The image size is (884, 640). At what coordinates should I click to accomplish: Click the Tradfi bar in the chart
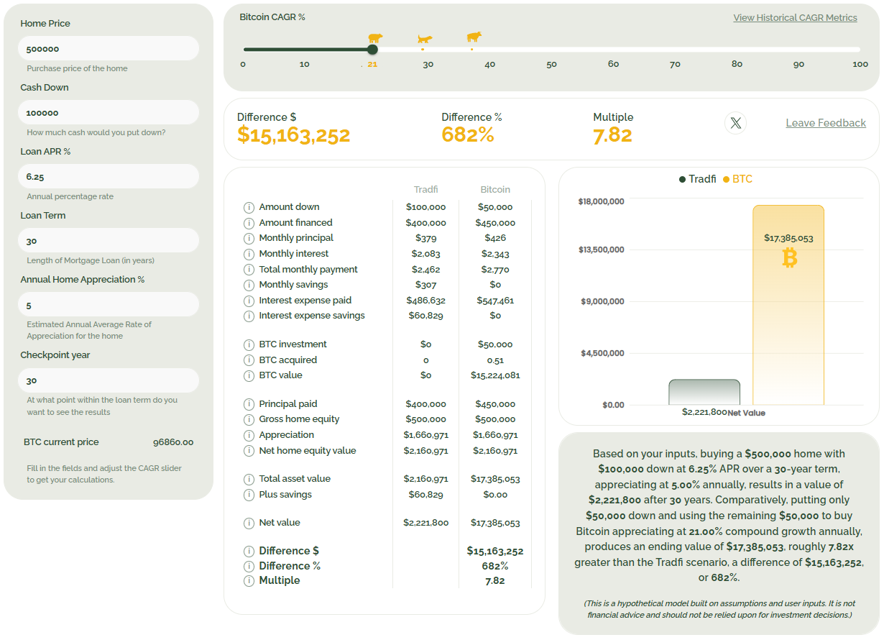(704, 392)
